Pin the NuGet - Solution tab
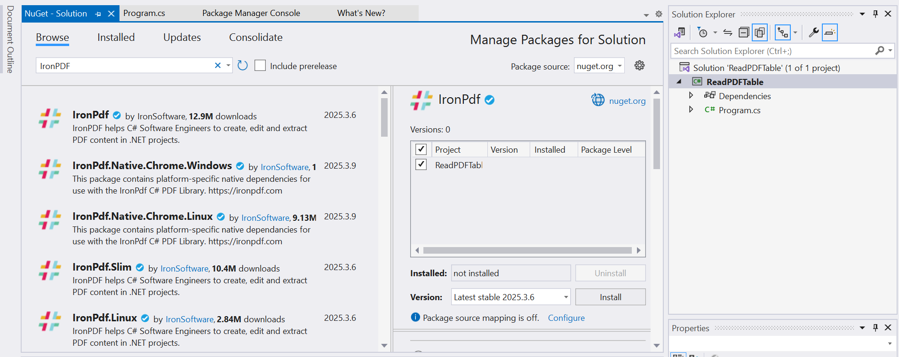 pyautogui.click(x=98, y=14)
